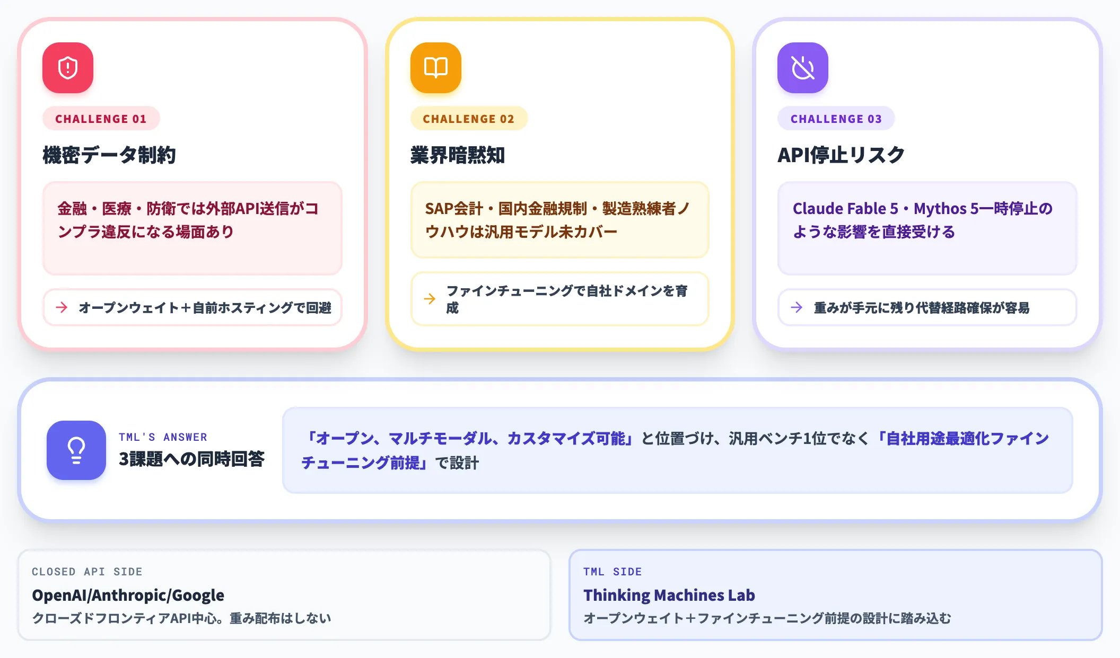The height and width of the screenshot is (658, 1120).
Task: Click the purple arrow before 重みが手元に残り
Action: [x=797, y=307]
